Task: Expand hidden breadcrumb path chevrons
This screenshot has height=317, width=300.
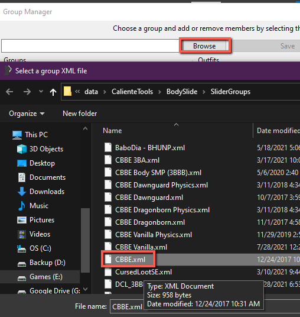Action: pos(77,92)
